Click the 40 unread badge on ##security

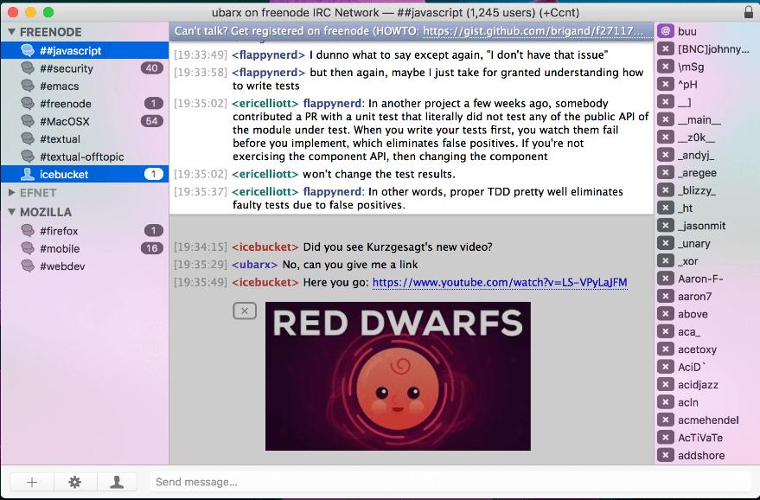click(x=151, y=68)
